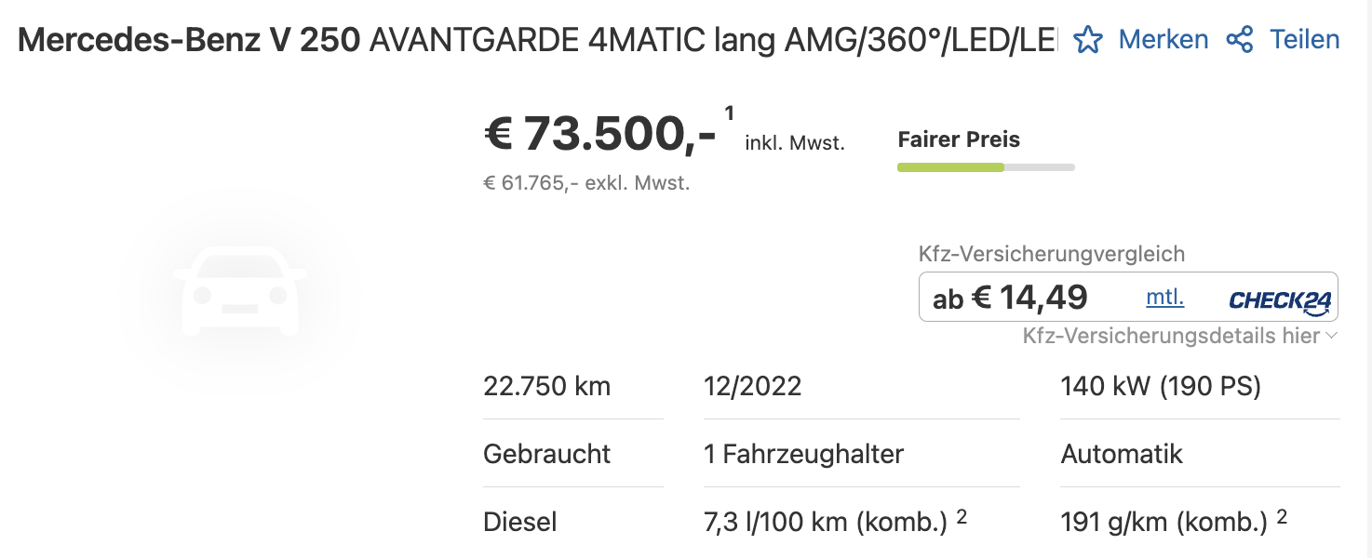
Task: Click the share icon next to Teilen
Action: (x=1239, y=40)
